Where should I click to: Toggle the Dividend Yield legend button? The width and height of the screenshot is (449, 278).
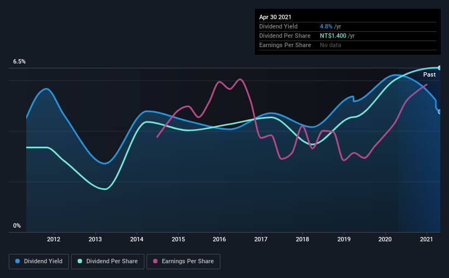pos(39,262)
